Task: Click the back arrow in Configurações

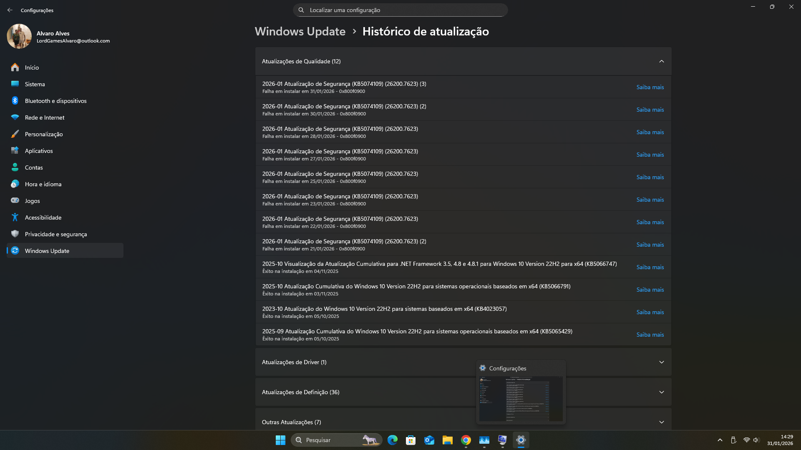Action: point(10,10)
